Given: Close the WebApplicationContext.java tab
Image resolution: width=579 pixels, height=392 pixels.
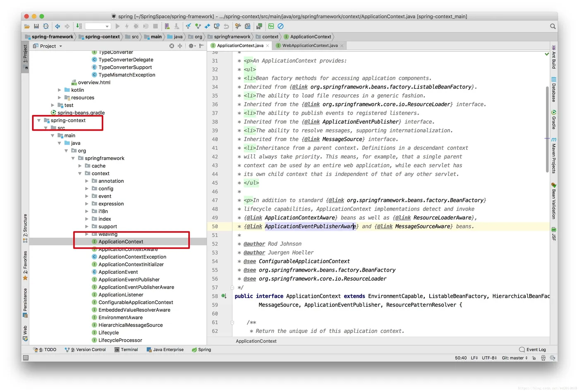Looking at the screenshot, I should (x=342, y=46).
